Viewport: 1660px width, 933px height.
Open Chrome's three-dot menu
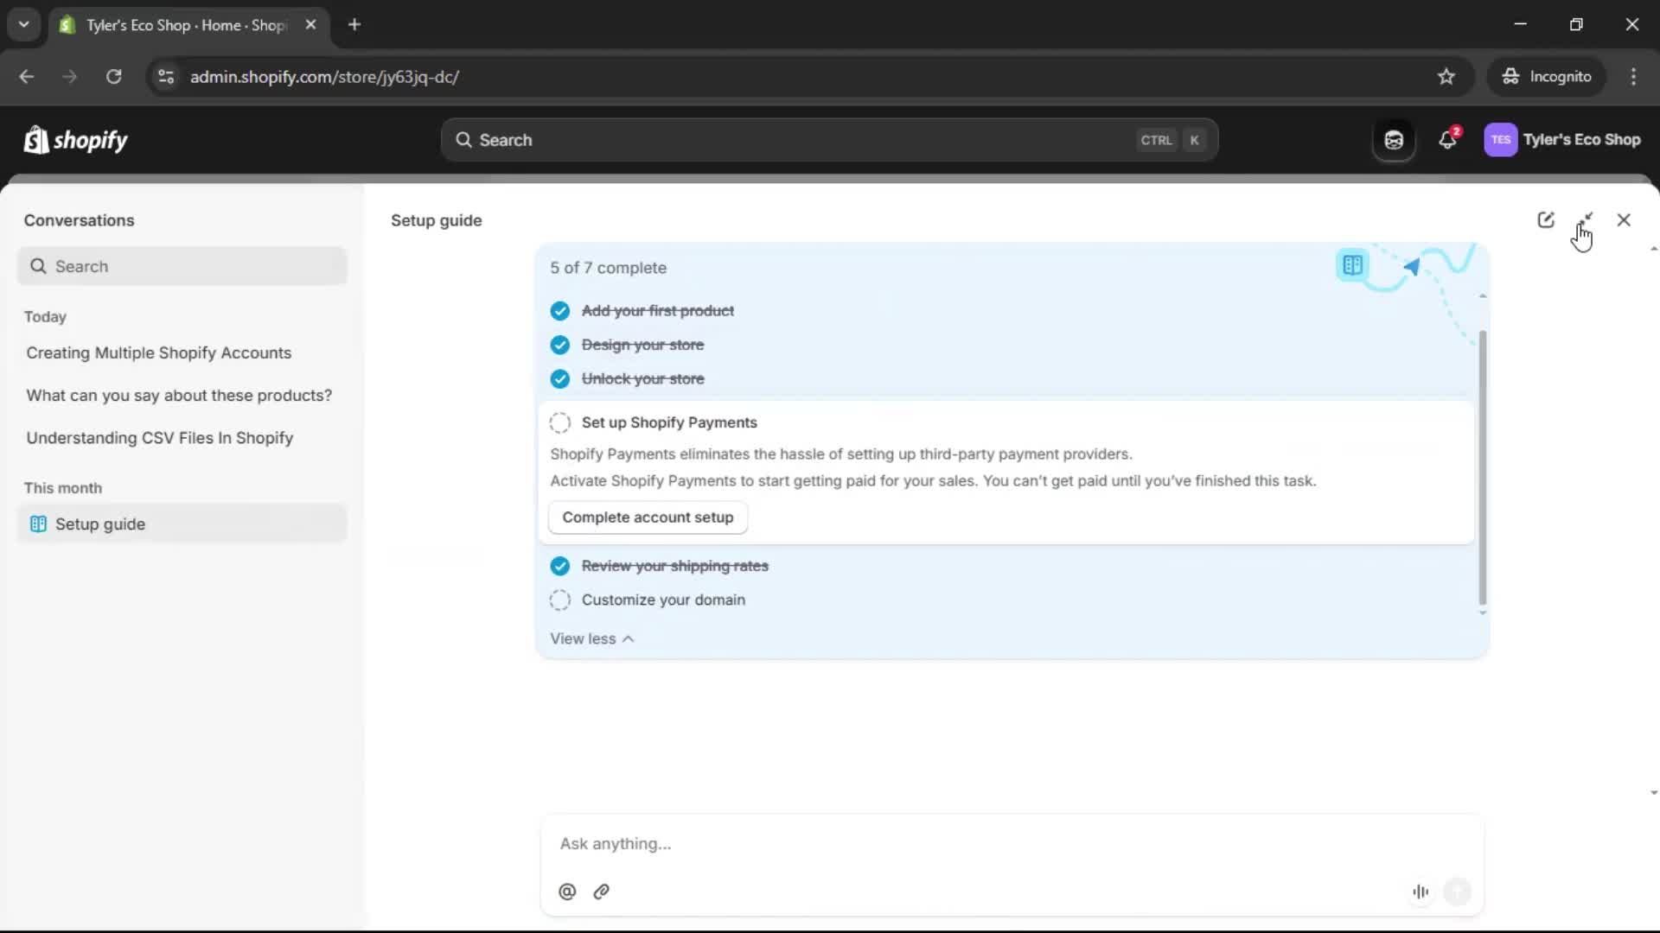[x=1634, y=76]
